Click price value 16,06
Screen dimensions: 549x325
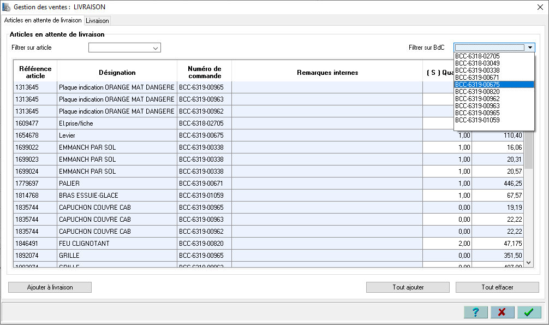click(x=498, y=147)
